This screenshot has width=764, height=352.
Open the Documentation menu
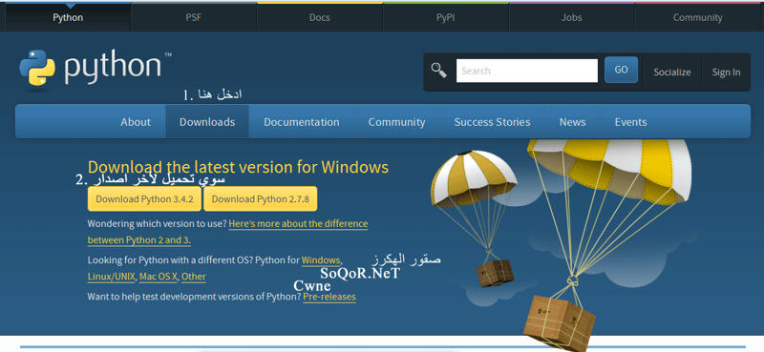coord(302,122)
